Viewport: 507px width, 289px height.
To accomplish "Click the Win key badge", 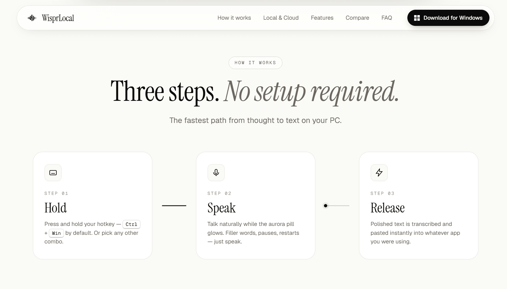I will 56,233.
